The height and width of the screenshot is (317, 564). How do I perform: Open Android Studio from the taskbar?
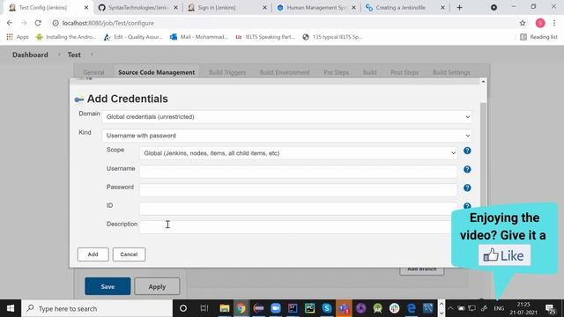[x=377, y=308]
